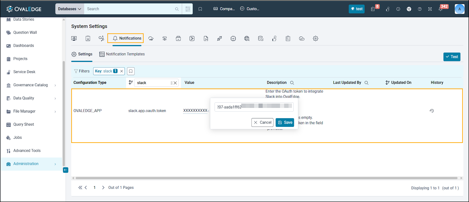Switch to Notification Templates sub-tab
The width and height of the screenshot is (469, 202).
(x=122, y=54)
